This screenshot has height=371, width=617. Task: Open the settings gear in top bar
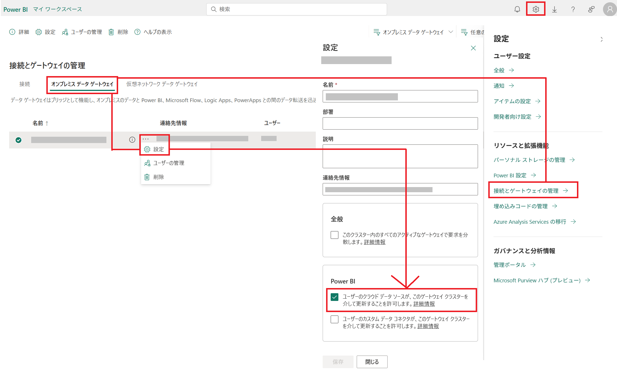[x=536, y=9]
